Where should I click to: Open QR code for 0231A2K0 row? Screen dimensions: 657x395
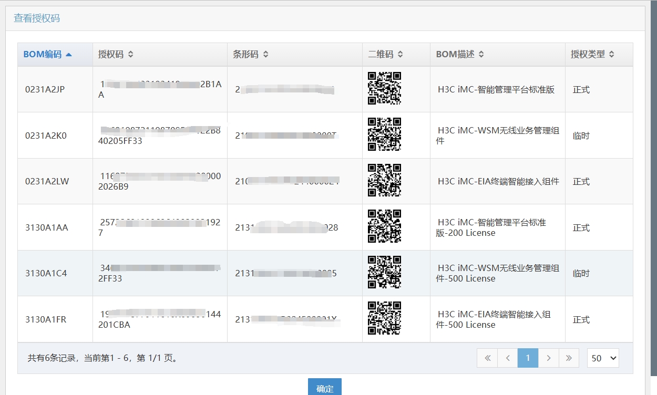(x=384, y=134)
